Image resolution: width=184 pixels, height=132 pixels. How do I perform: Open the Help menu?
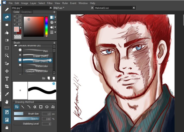(x=93, y=3)
